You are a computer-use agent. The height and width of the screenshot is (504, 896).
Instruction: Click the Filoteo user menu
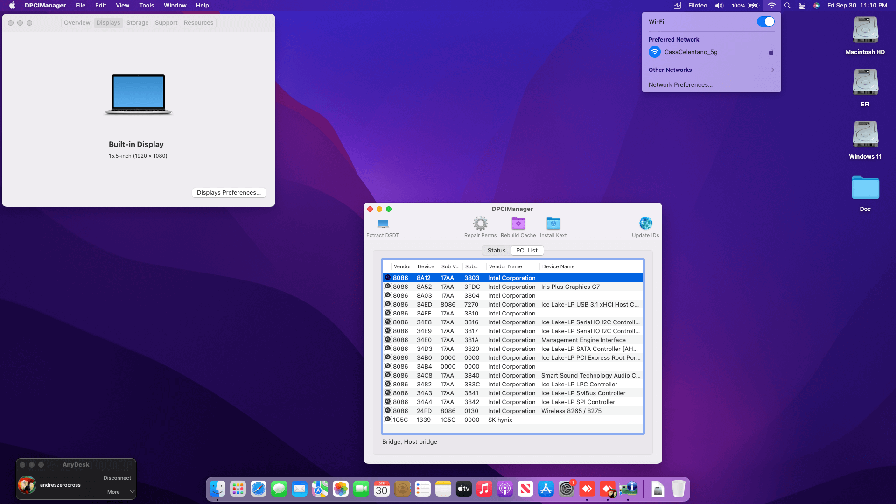click(698, 6)
